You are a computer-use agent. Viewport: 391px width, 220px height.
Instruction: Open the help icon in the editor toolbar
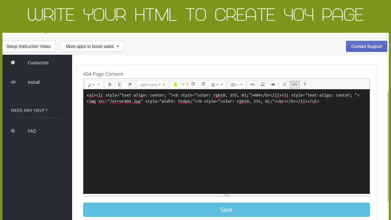[x=305, y=84]
